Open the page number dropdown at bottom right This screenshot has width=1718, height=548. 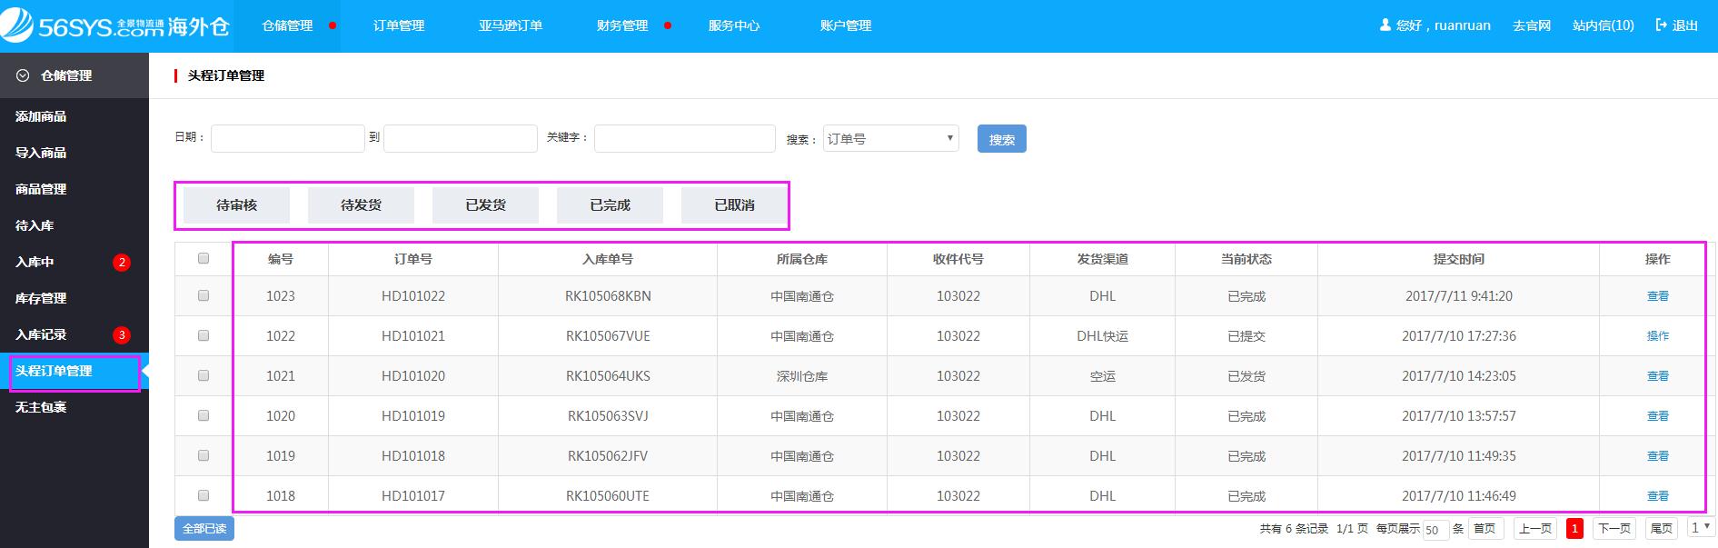(x=1699, y=527)
